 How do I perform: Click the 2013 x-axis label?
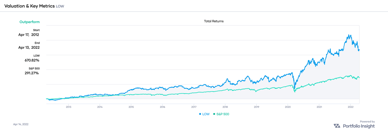click(69, 107)
